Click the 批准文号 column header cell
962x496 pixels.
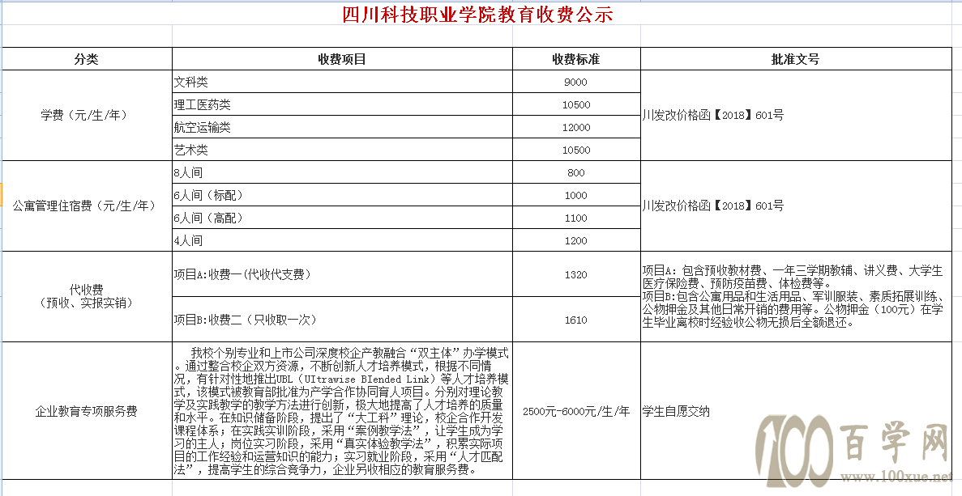pos(795,59)
